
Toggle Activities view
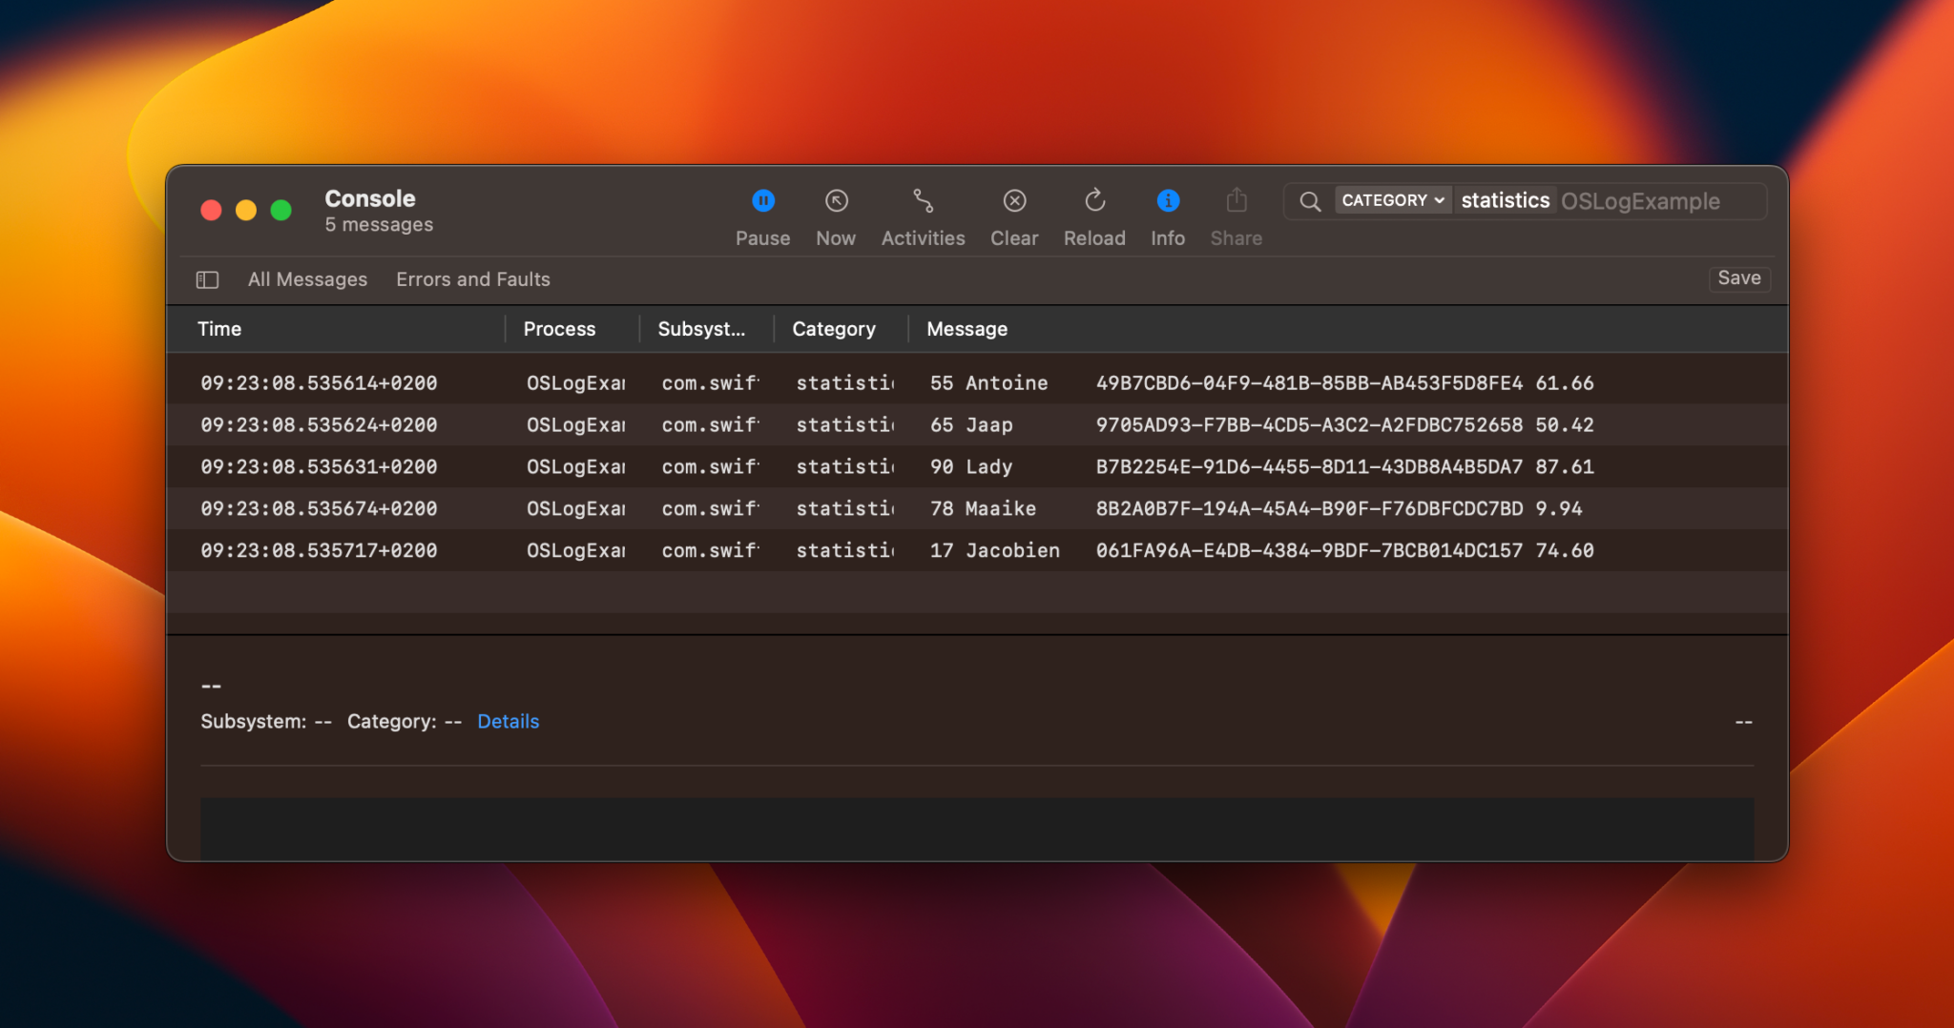point(923,201)
